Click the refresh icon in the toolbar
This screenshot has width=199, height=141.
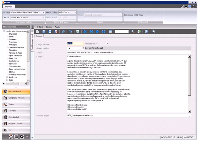[63, 31]
